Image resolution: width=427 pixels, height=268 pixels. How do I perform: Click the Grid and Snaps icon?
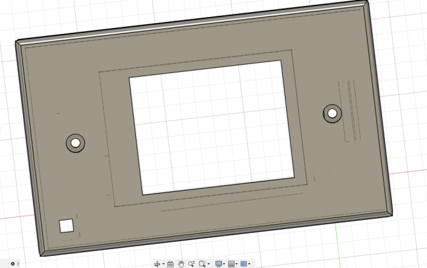click(x=231, y=264)
